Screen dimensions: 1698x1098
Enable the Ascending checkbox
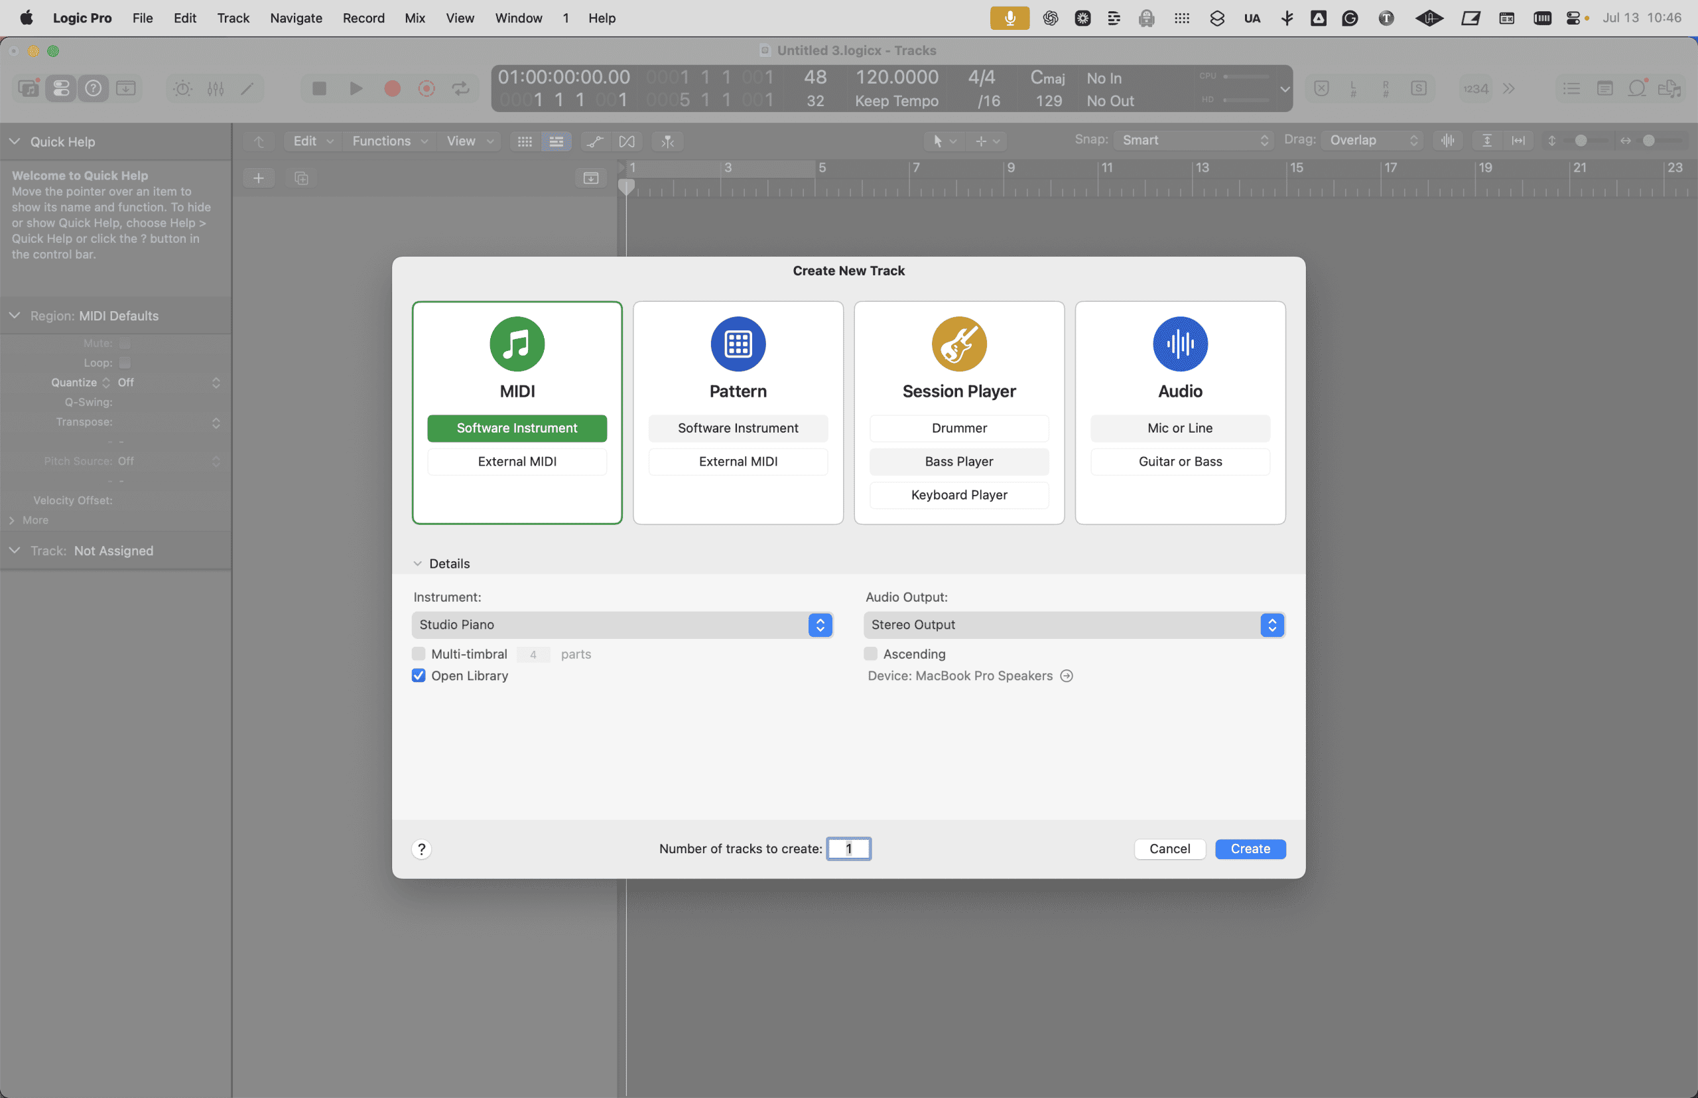coord(870,653)
